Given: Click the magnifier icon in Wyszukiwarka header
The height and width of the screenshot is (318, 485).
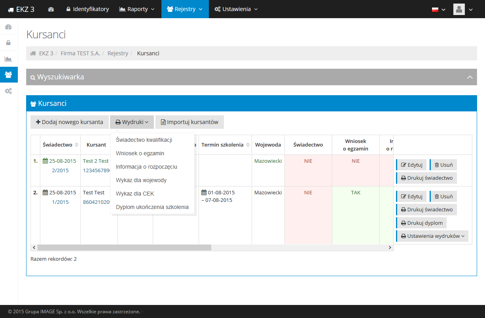Looking at the screenshot, I should tap(33, 77).
